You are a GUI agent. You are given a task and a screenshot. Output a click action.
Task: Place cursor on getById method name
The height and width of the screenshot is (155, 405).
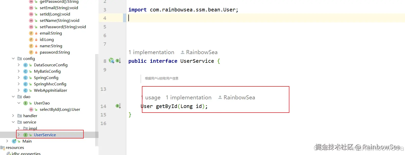coord(166,106)
